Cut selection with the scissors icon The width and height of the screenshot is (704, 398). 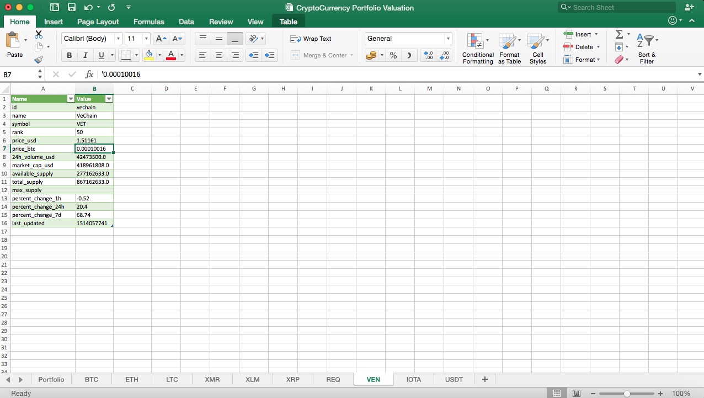point(39,34)
